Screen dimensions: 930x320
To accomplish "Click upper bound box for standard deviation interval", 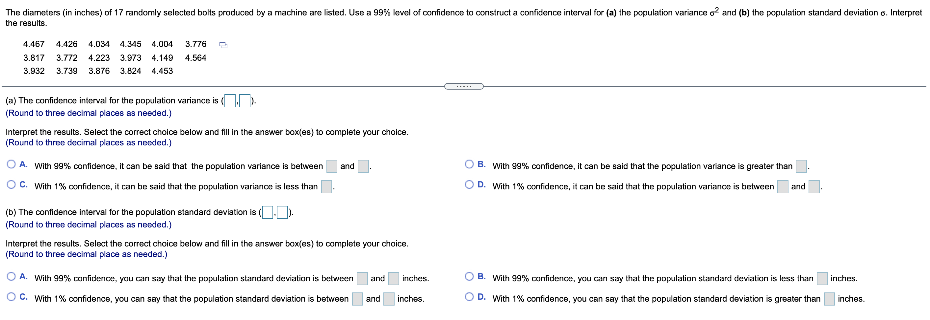I will [283, 212].
